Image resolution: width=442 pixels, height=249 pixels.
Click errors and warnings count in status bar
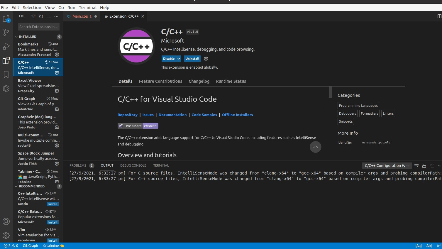click(11, 246)
